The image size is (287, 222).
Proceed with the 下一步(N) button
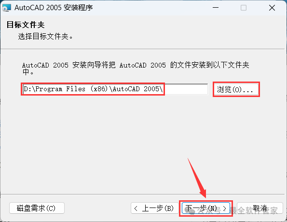click(x=206, y=208)
